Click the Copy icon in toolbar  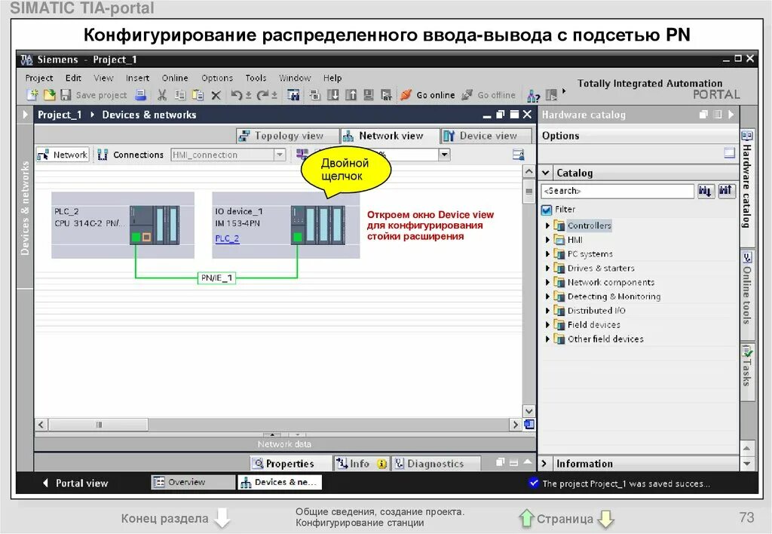point(180,95)
